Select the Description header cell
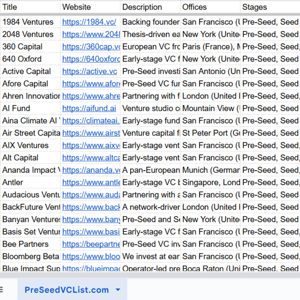The image size is (300, 300). coord(150,7)
